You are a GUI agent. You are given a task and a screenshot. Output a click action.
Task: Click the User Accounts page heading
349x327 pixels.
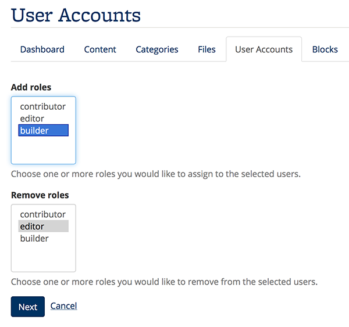(76, 15)
